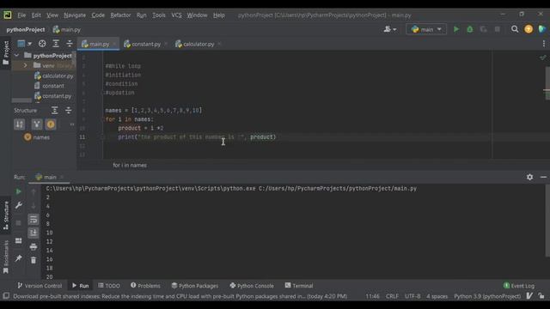Screen dimensions: 550x309
Task: Open Project view selector dropdown
Action: click(25, 44)
